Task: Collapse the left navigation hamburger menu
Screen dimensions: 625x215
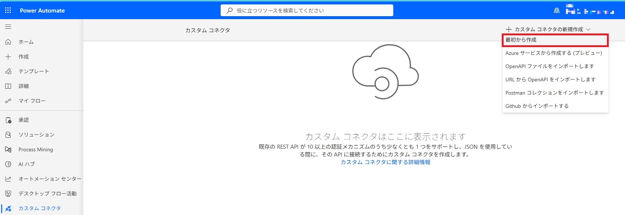Action: [8, 27]
